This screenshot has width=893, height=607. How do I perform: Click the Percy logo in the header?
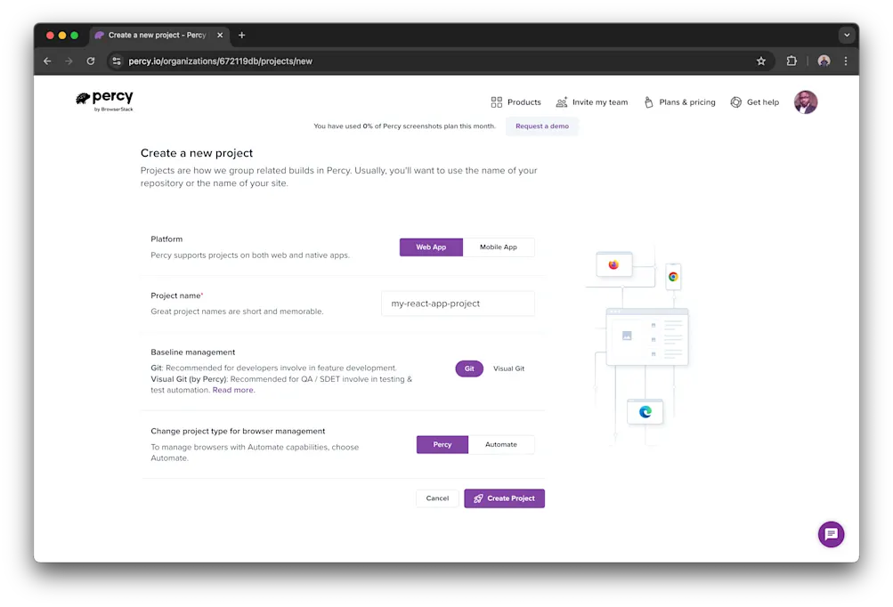pyautogui.click(x=104, y=101)
